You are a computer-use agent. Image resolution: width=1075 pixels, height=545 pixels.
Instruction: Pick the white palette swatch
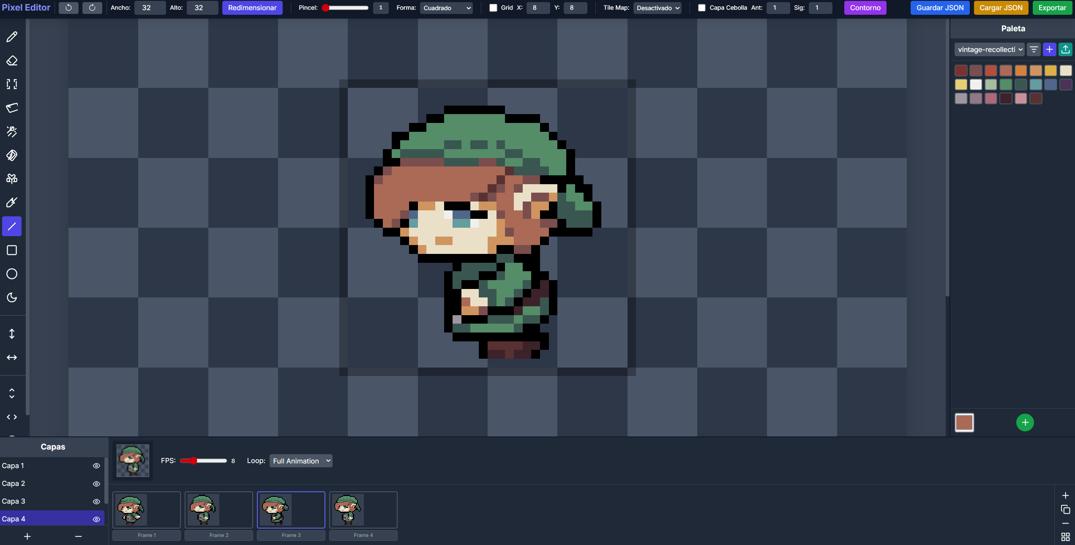[976, 84]
